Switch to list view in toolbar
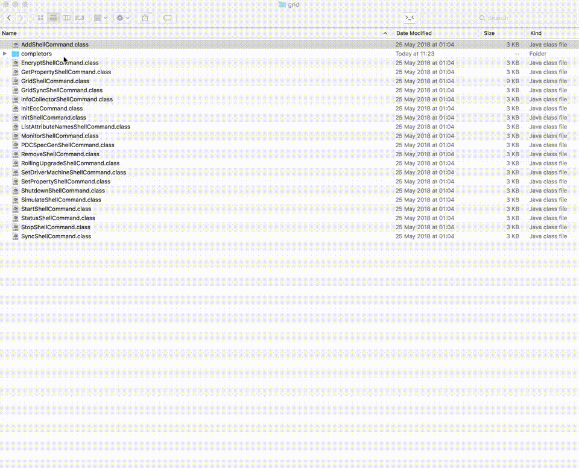 click(54, 18)
